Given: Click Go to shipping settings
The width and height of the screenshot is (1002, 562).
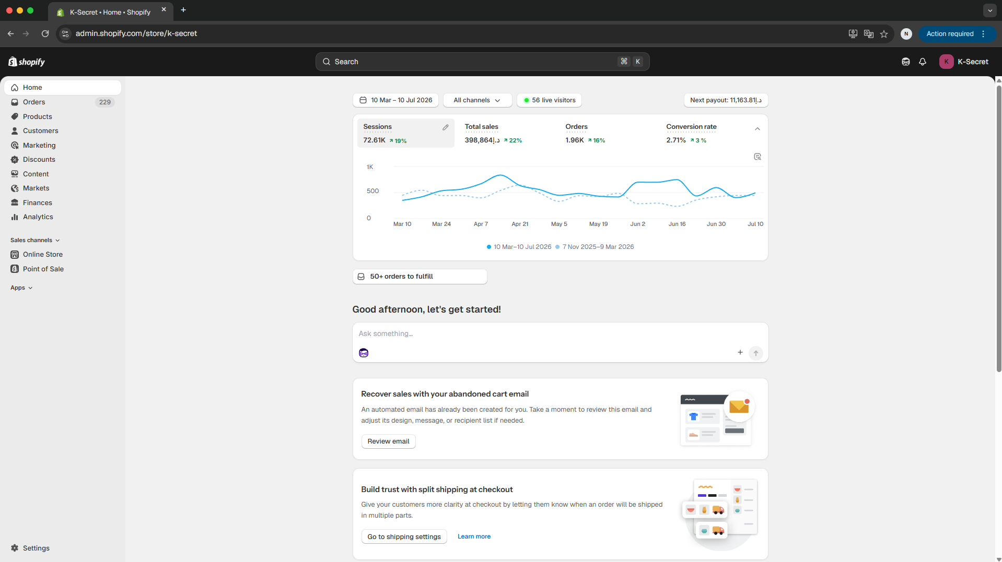Looking at the screenshot, I should pyautogui.click(x=404, y=536).
